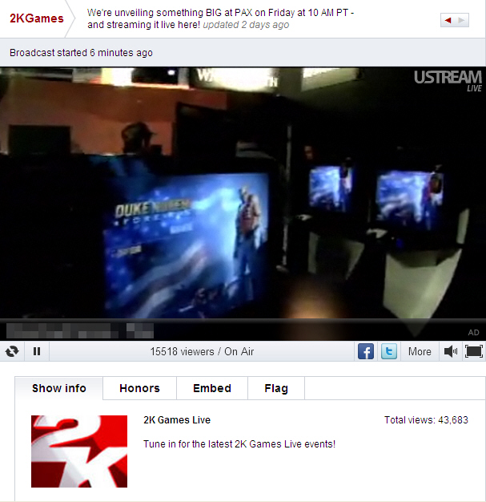Share the stream on Twitter
The width and height of the screenshot is (486, 502).
389,351
